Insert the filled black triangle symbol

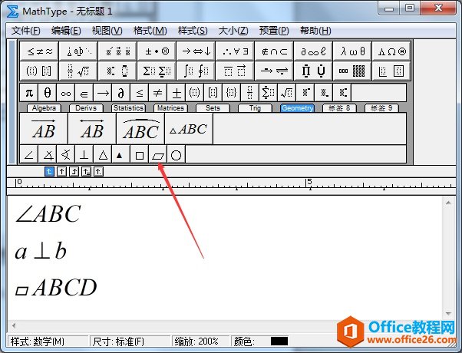click(120, 154)
